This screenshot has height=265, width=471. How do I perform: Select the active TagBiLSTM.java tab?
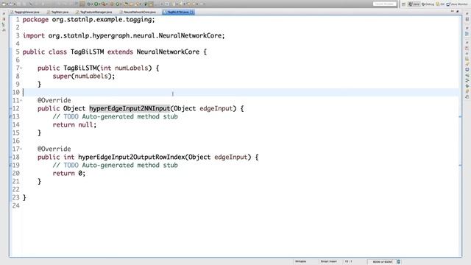pyautogui.click(x=177, y=12)
